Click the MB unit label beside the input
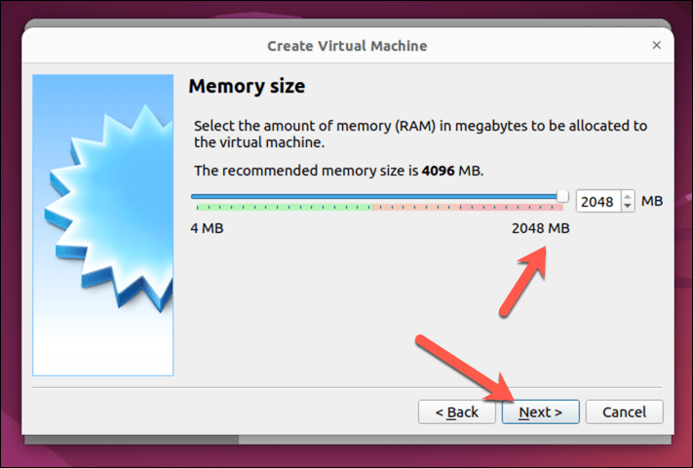The height and width of the screenshot is (468, 693). (652, 201)
